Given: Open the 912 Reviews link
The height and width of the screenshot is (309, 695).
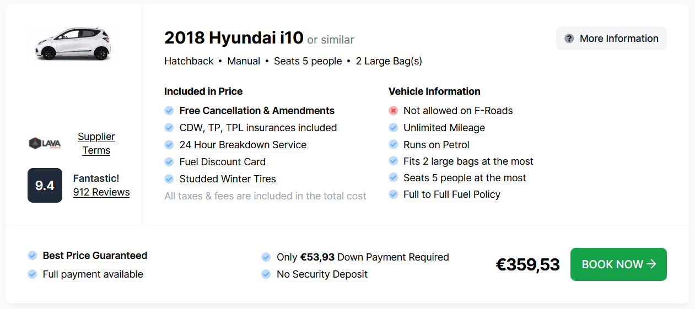Looking at the screenshot, I should (x=101, y=192).
